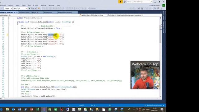199x112 pixels.
Task: Toggle pin on frmExcel_Data.cs tab
Action: tap(15, 12)
